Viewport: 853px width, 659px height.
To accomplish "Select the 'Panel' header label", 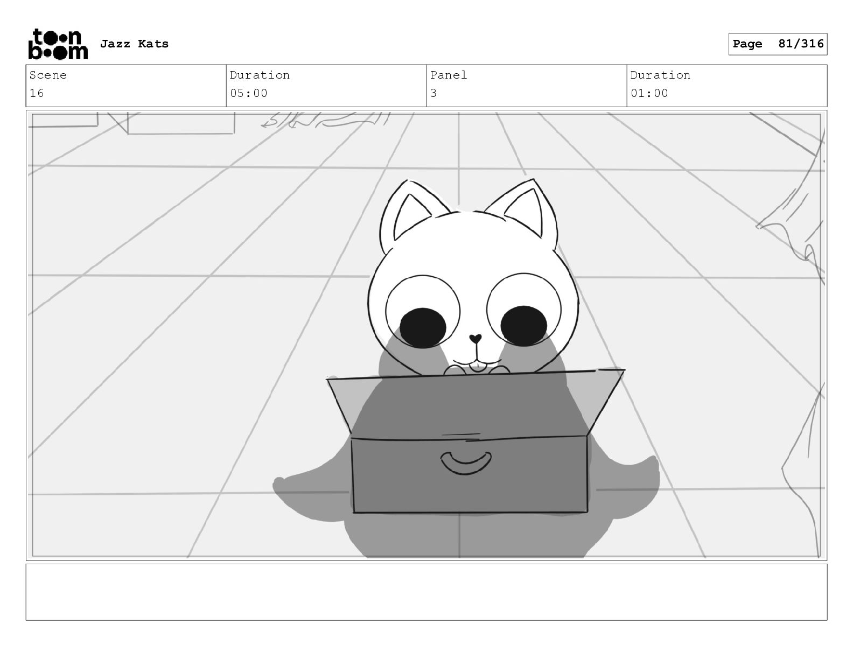I will point(449,75).
